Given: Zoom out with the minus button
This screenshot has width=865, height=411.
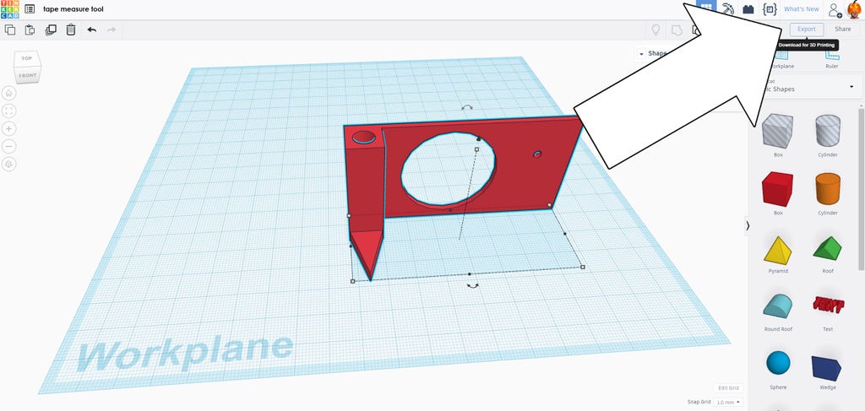Looking at the screenshot, I should [9, 146].
